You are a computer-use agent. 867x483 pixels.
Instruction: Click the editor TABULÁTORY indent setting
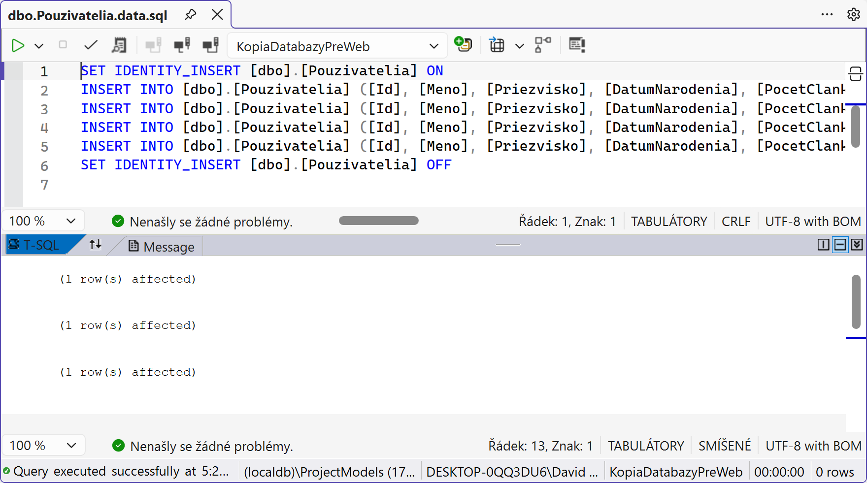coord(669,222)
